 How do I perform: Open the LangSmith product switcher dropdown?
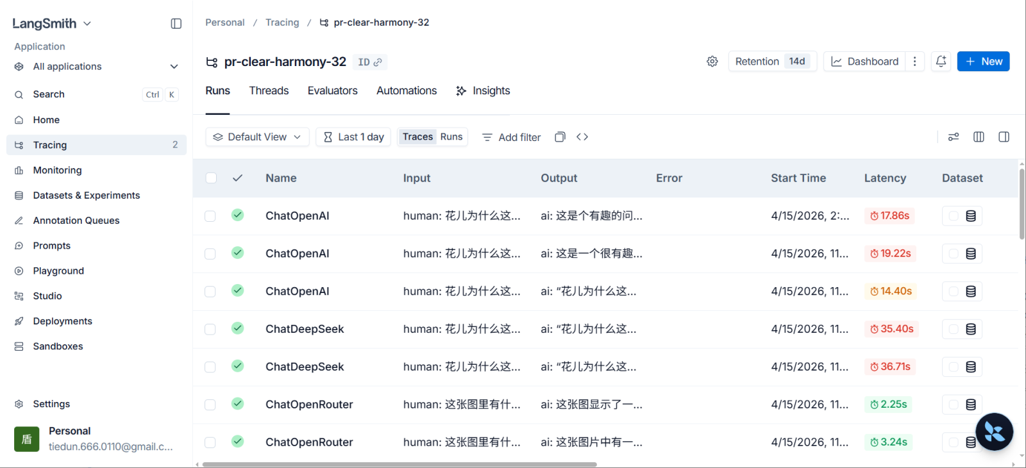pyautogui.click(x=52, y=24)
